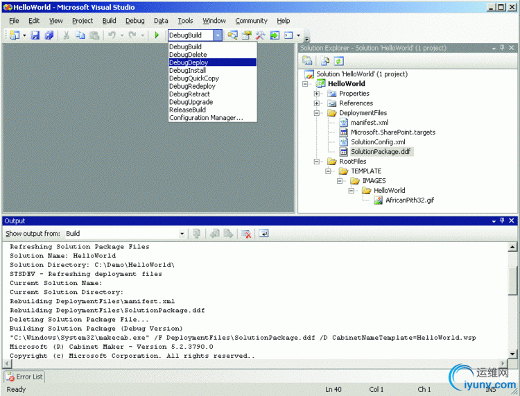Select DebugInstall configuration
Screen dimensions: 520x396
[x=213, y=70]
